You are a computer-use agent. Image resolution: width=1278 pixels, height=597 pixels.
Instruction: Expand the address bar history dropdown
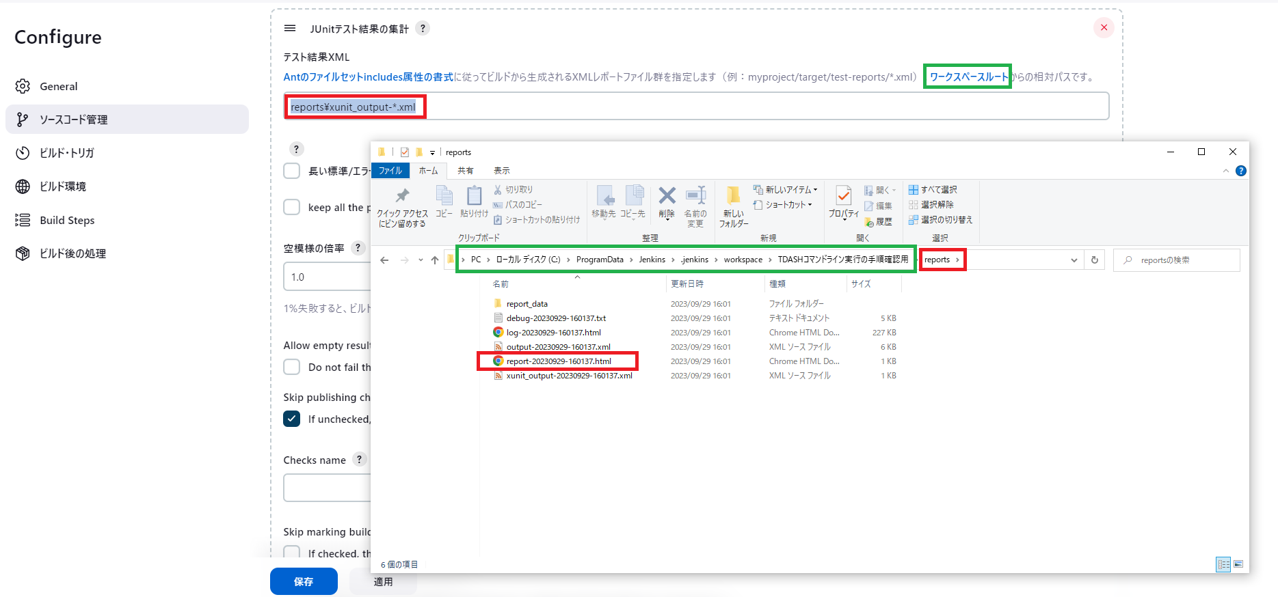1074,260
